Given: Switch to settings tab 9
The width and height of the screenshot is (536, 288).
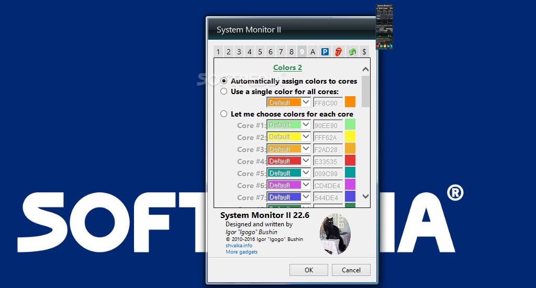Looking at the screenshot, I should click(302, 52).
